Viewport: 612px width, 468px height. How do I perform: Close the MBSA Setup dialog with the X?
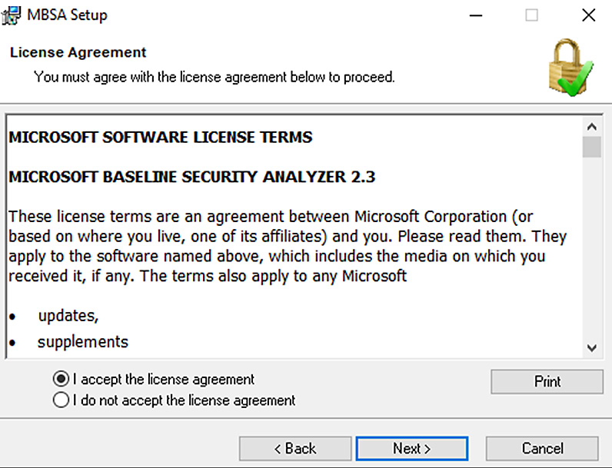[588, 15]
